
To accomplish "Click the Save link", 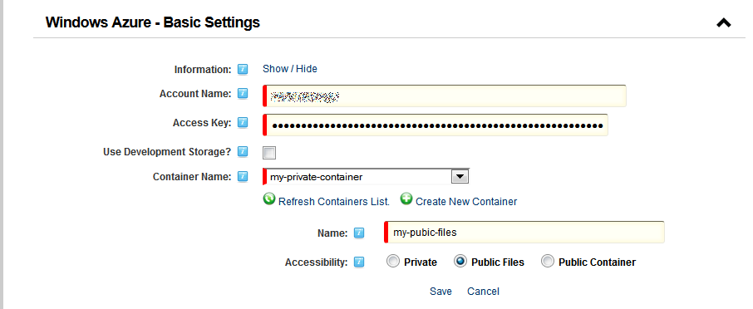I will click(440, 292).
